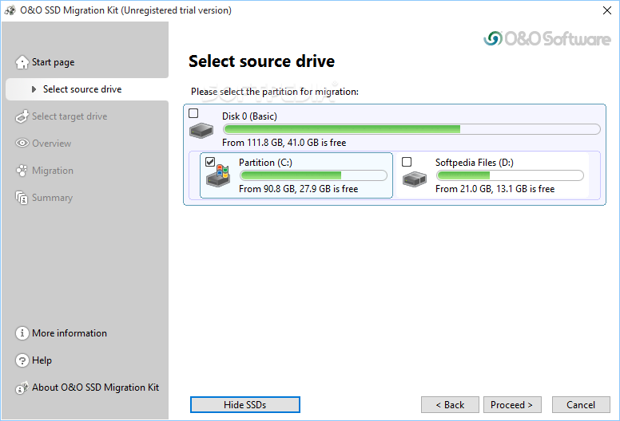620x421 pixels.
Task: Click the text From 90.8 GB, 27.9 GB is free
Action: 299,189
